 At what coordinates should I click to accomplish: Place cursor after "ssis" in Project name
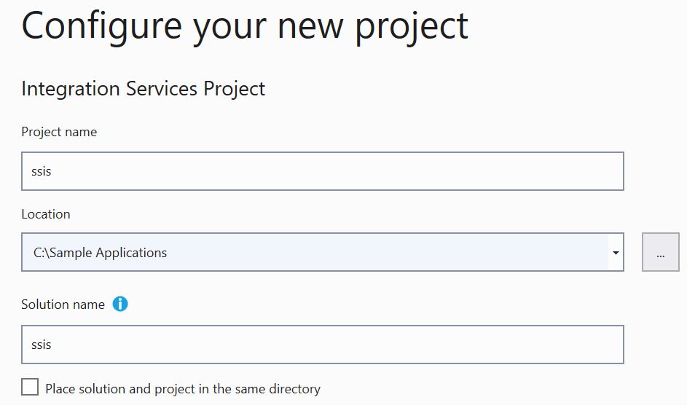[x=52, y=171]
